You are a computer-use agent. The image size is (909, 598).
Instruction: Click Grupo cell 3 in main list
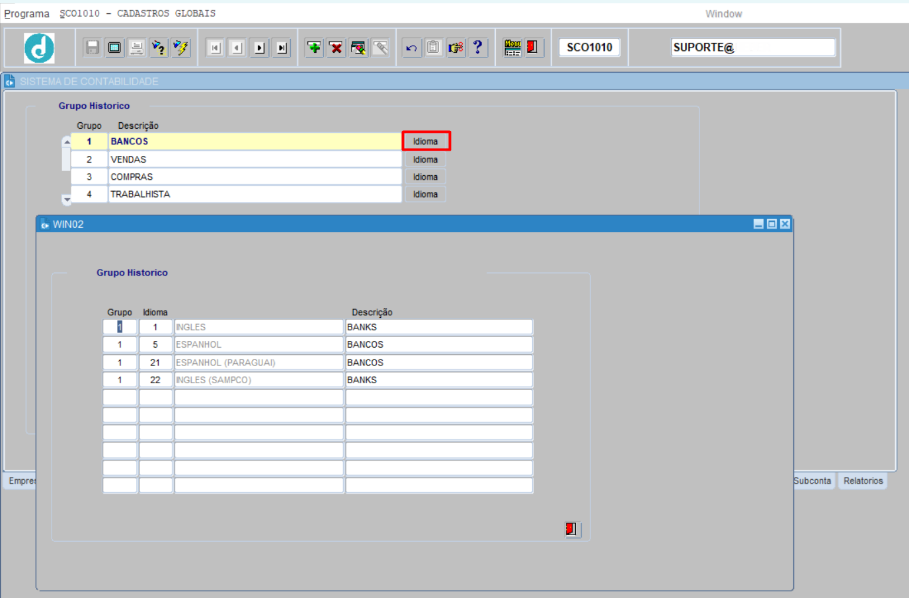89,177
